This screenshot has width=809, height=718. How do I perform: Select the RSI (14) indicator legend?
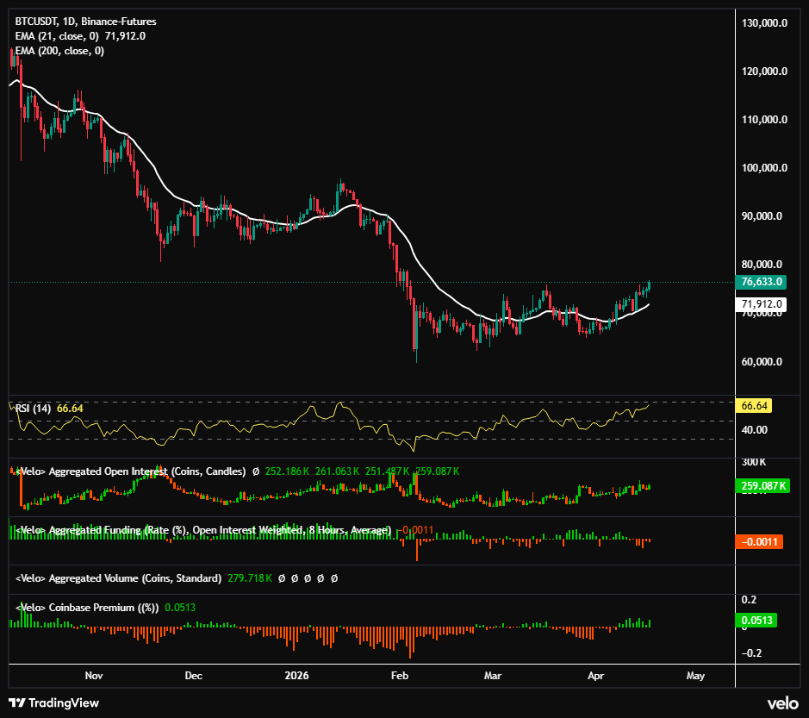(x=33, y=409)
